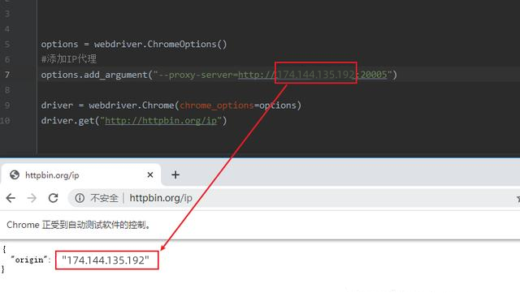Open a new tab with plus button
This screenshot has height=297, width=520.
(175, 174)
